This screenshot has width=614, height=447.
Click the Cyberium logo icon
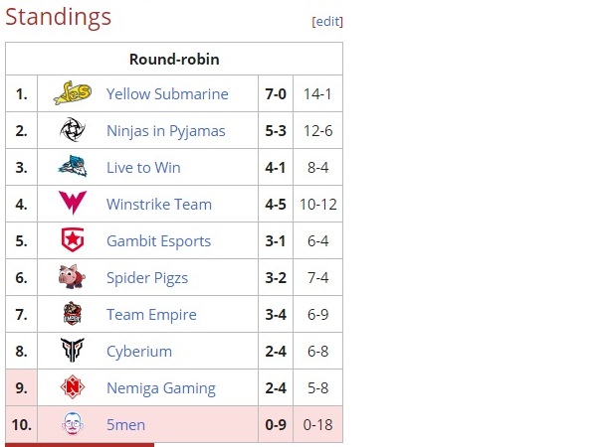(72, 351)
